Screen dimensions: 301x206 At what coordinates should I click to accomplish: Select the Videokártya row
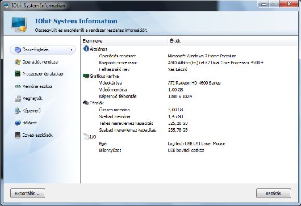(189, 83)
